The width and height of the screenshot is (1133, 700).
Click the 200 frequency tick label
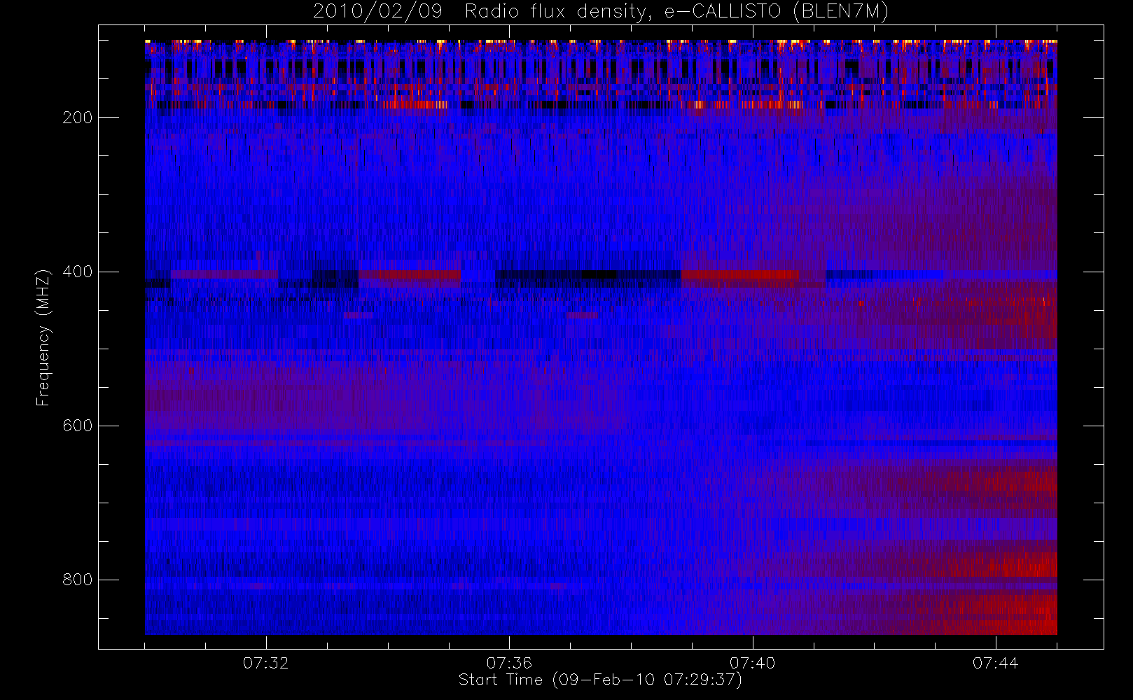click(78, 118)
